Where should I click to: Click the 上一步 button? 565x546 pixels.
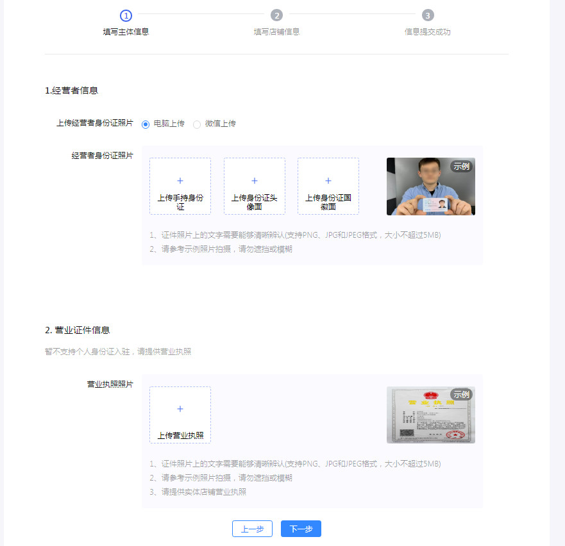point(252,529)
